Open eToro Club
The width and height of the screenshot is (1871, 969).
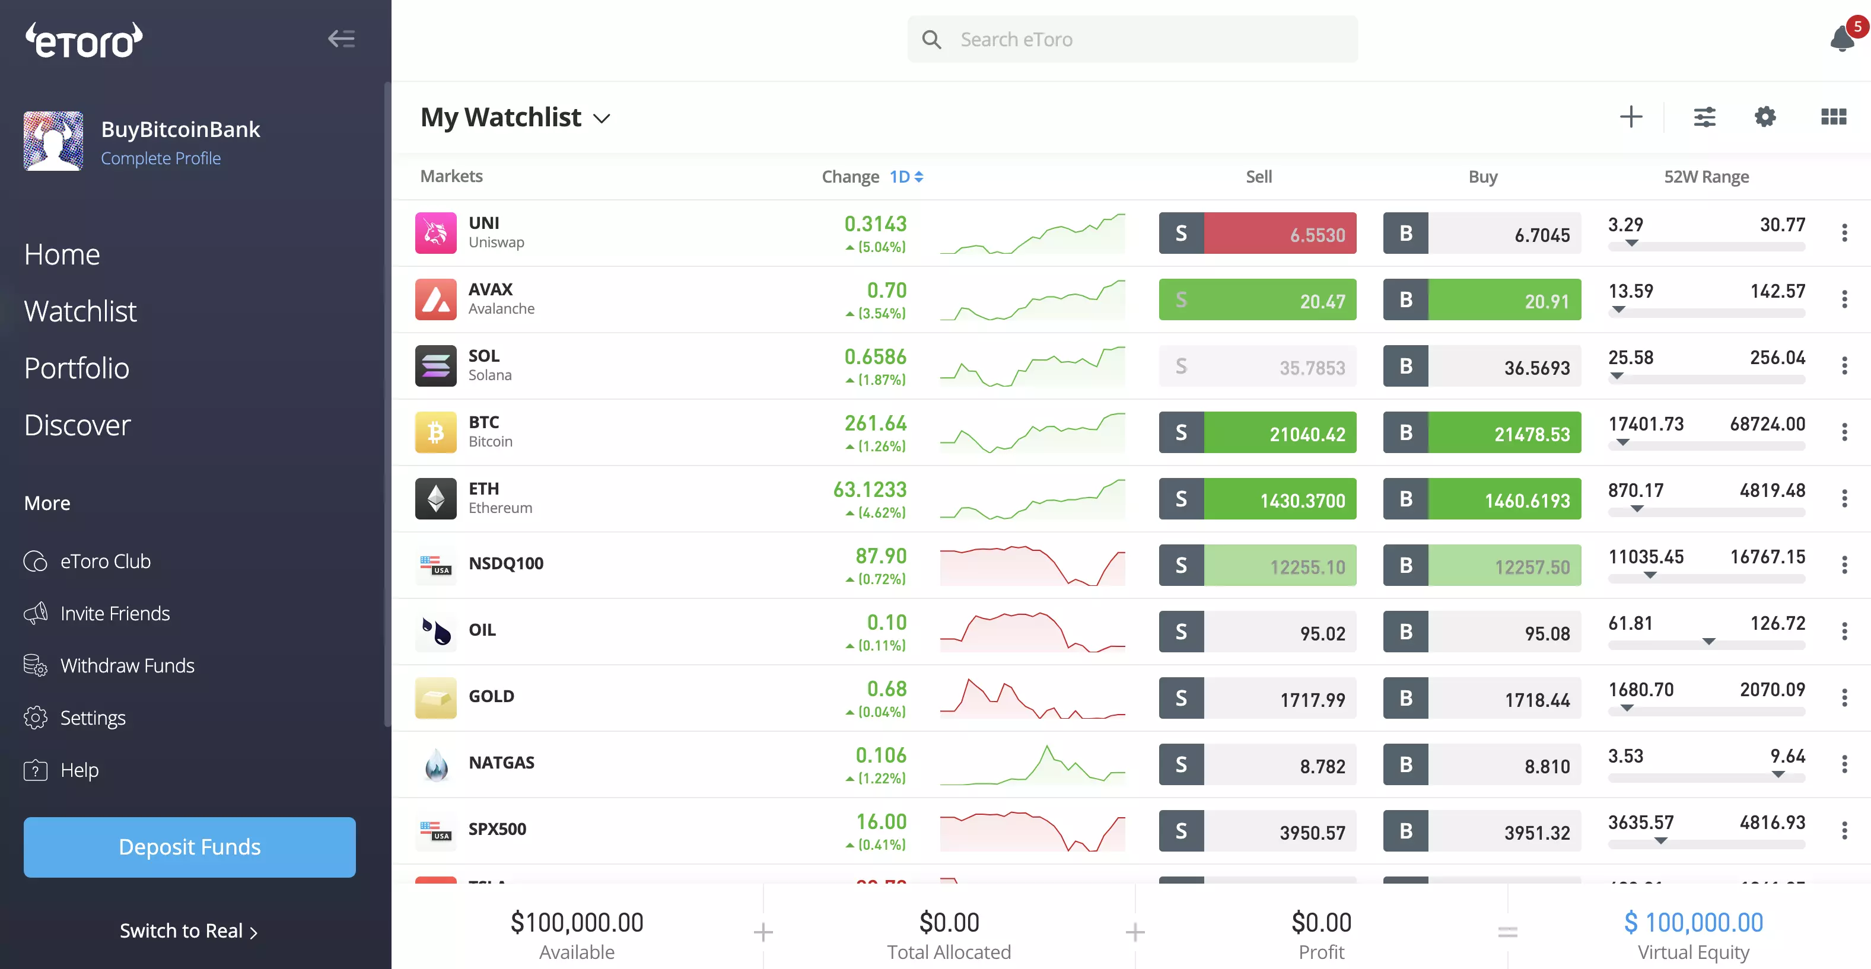pos(87,561)
